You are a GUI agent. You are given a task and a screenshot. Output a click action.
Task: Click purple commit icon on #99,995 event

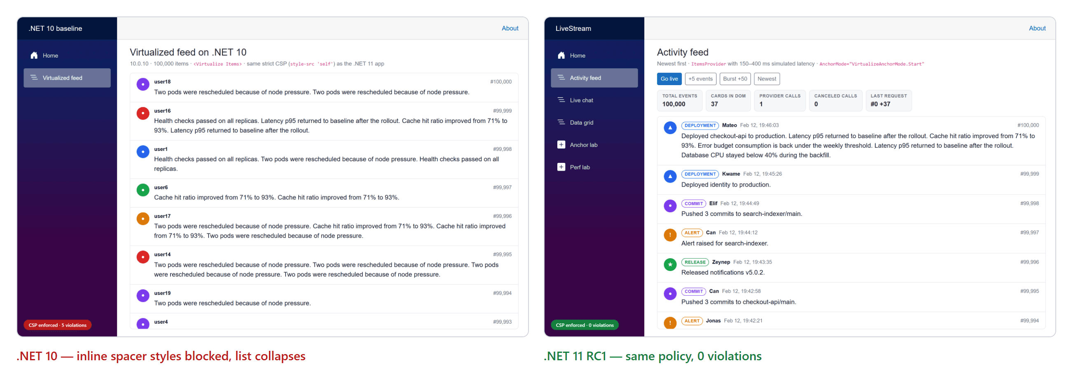pyautogui.click(x=670, y=294)
